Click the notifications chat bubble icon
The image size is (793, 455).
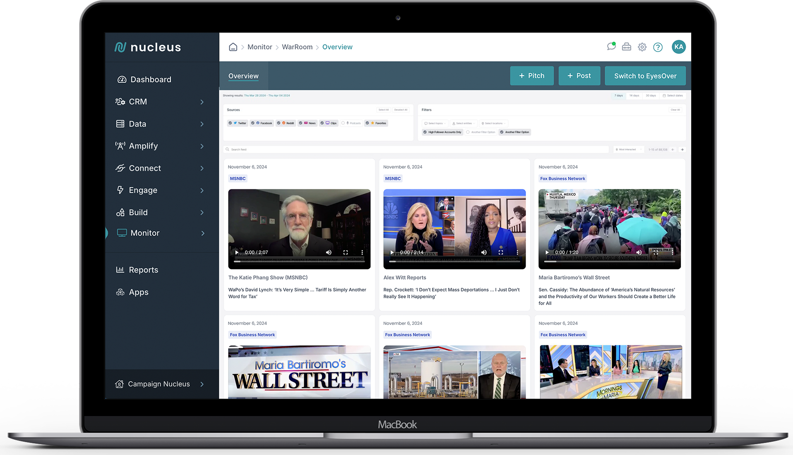[611, 47]
